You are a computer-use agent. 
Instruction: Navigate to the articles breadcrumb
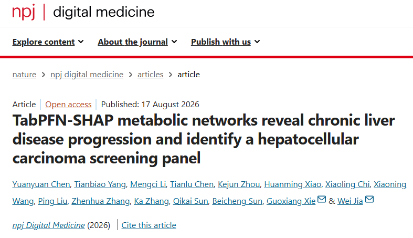(x=151, y=75)
